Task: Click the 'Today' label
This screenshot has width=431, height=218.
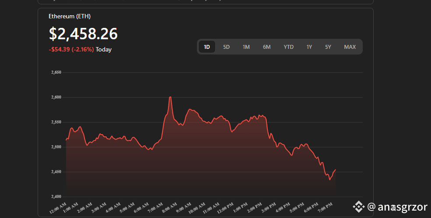Action: coord(104,50)
